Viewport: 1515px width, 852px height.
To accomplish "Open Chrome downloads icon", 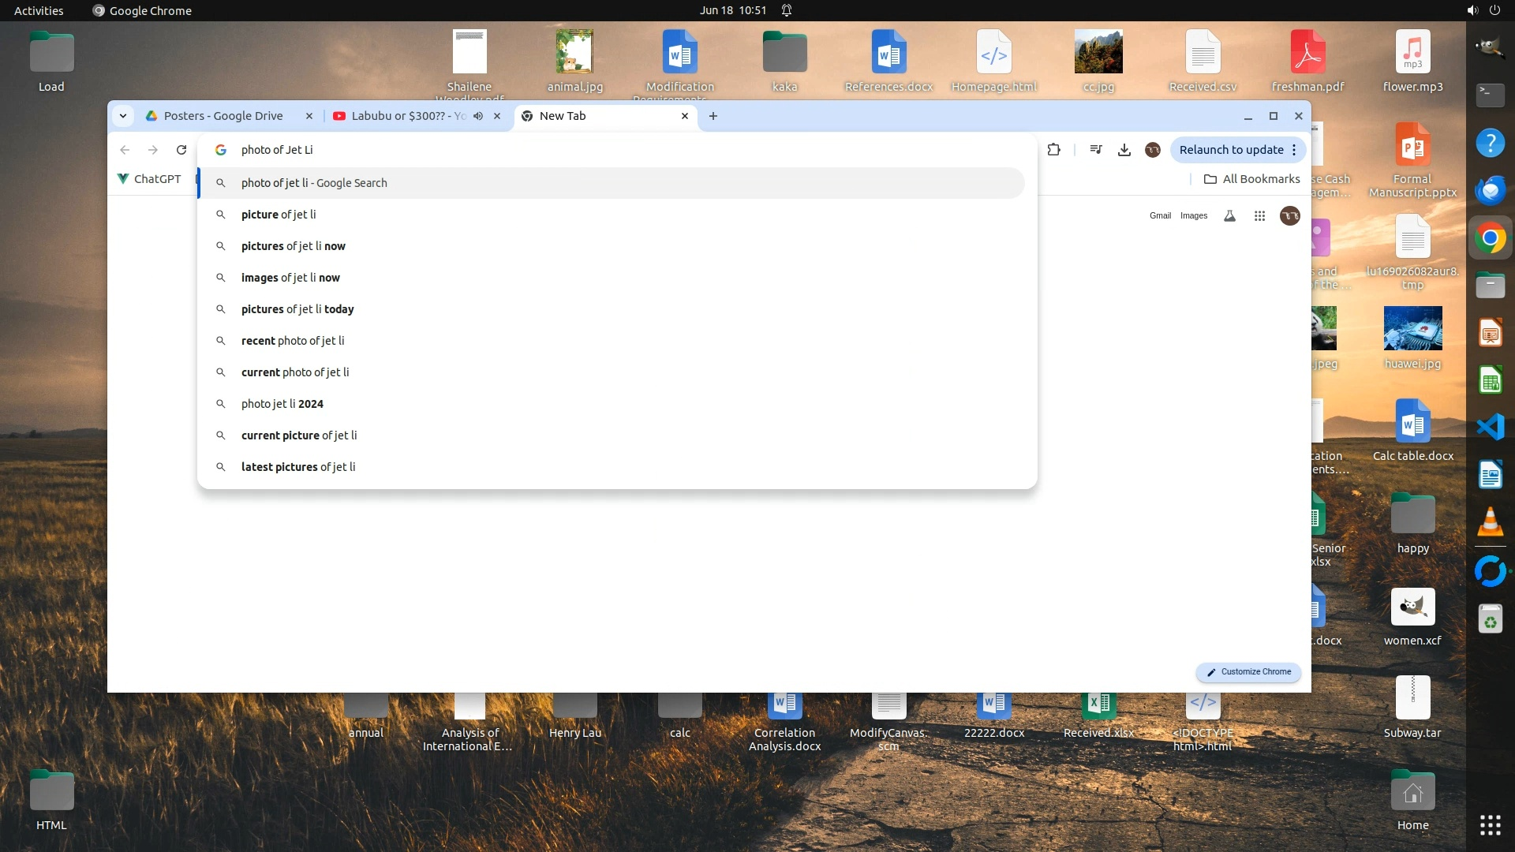I will point(1124,150).
